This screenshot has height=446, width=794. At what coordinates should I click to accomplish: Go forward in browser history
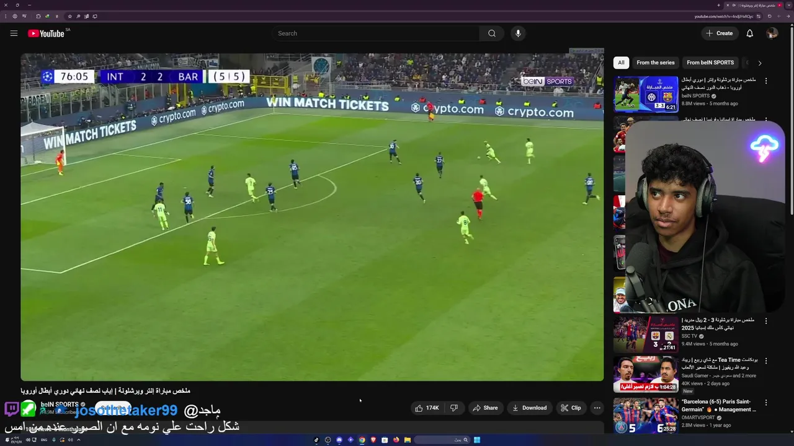click(779, 16)
